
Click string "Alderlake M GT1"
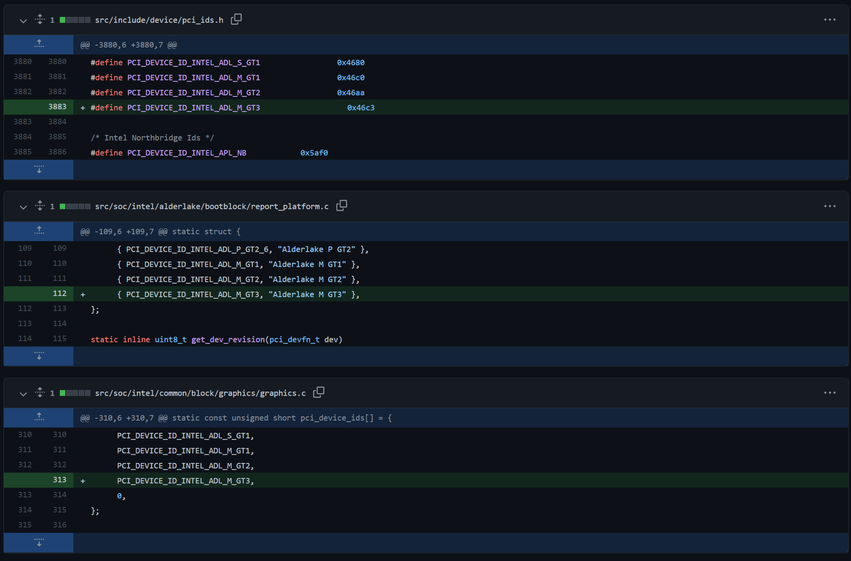click(x=307, y=265)
